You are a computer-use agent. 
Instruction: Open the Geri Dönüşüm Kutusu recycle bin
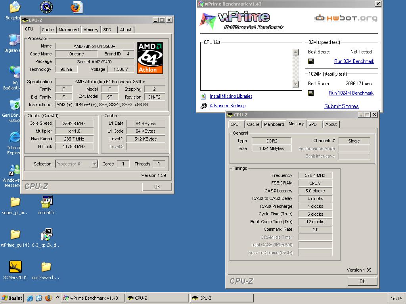pyautogui.click(x=15, y=104)
